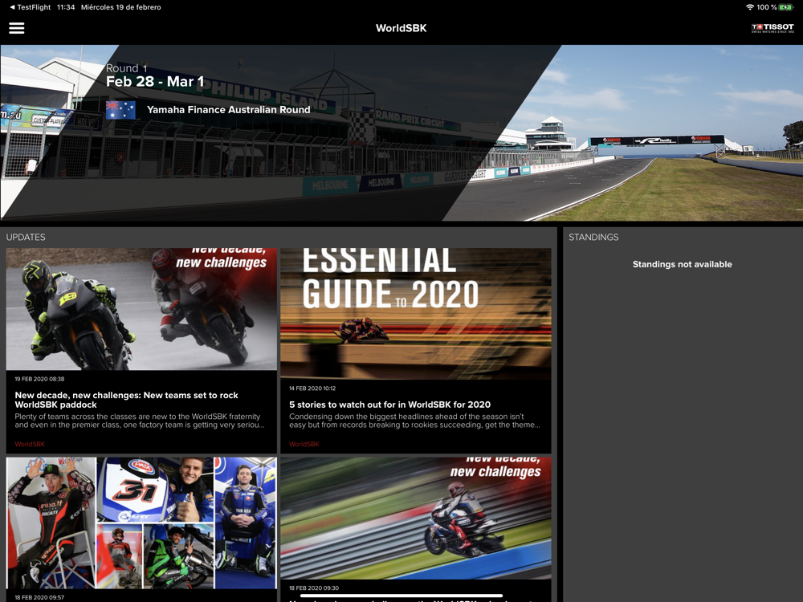Read 'New teams set to rock WorldSBK paddock' headline

coord(127,400)
